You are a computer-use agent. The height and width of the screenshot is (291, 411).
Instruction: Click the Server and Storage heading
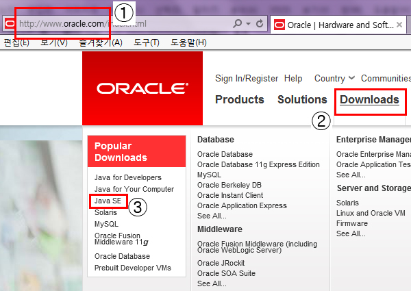(374, 188)
